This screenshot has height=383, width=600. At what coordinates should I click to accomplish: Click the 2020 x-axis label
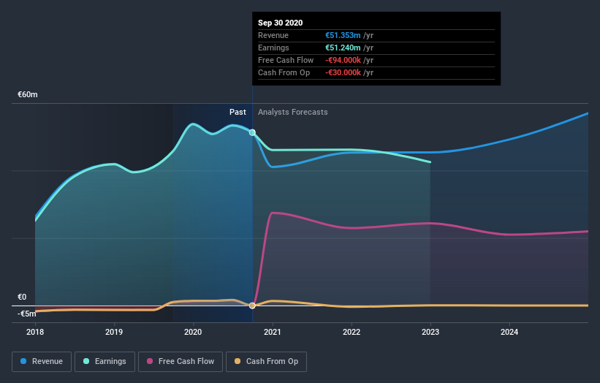193,332
